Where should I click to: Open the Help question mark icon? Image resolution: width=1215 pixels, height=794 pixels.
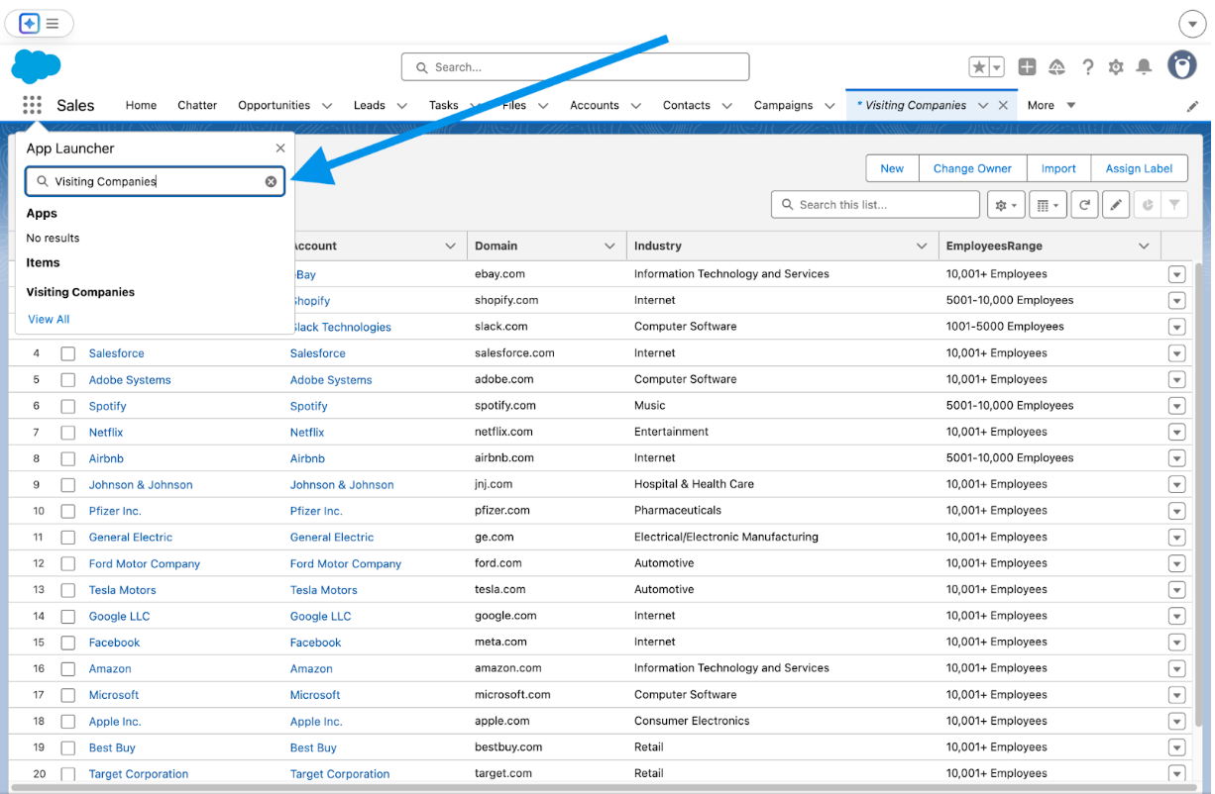point(1087,66)
